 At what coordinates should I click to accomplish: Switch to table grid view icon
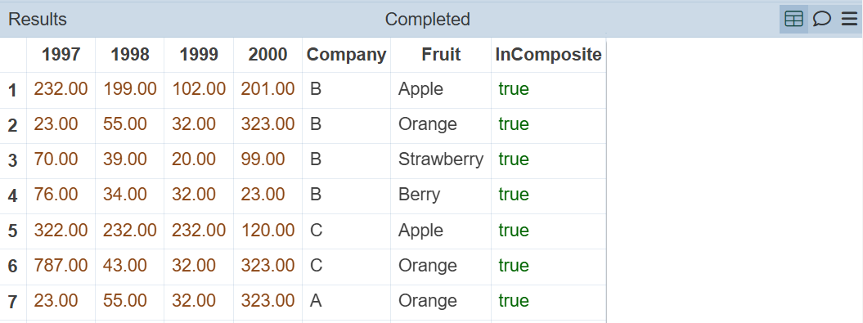pos(793,20)
